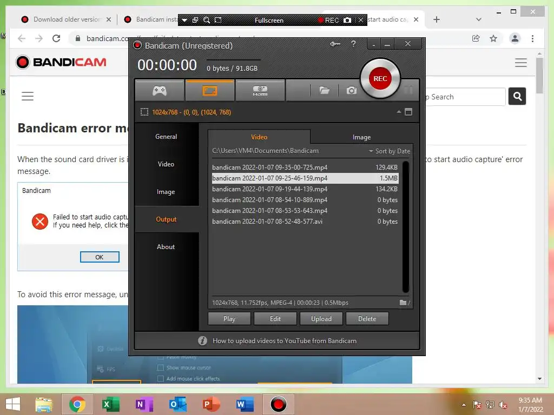Open Chrome profile avatar
This screenshot has height=415, width=554.
pyautogui.click(x=515, y=38)
